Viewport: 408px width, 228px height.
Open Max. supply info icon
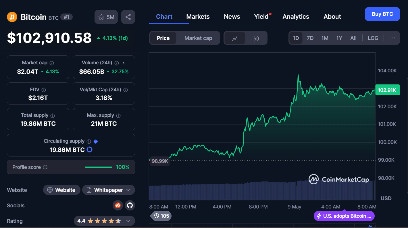coord(118,115)
